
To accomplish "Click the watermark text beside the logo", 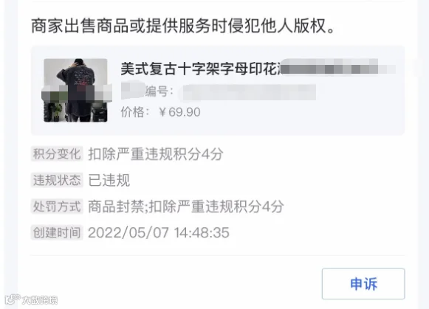I will tap(40, 300).
